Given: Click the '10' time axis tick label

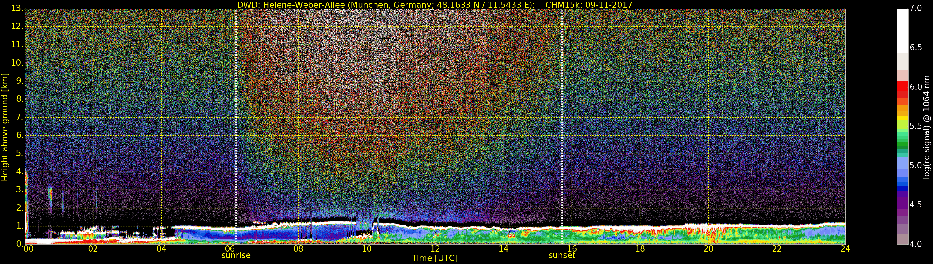Looking at the screenshot, I should click(367, 249).
